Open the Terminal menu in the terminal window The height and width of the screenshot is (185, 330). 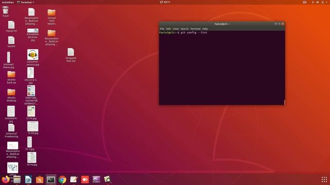pyautogui.click(x=195, y=29)
